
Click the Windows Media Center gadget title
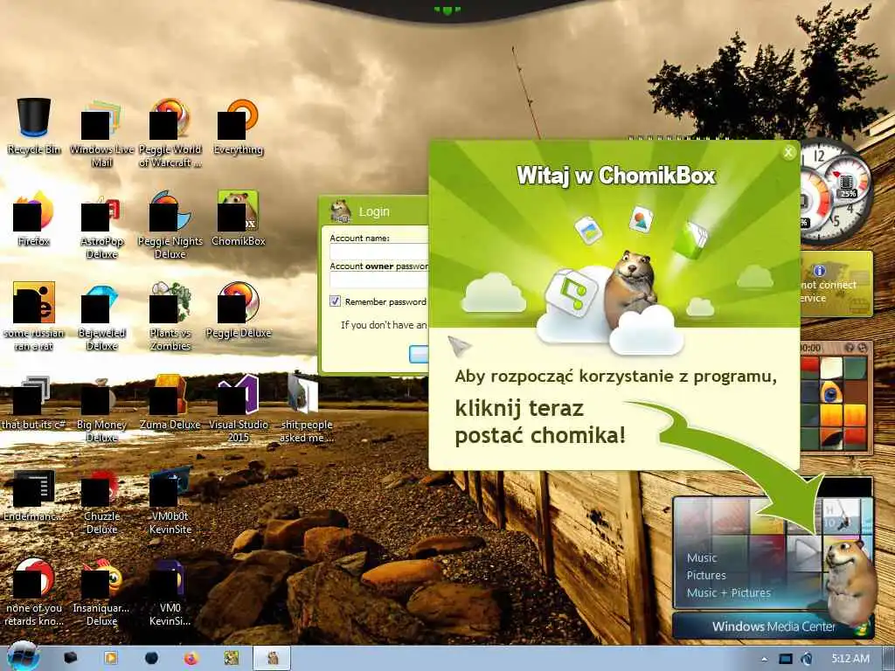774,626
